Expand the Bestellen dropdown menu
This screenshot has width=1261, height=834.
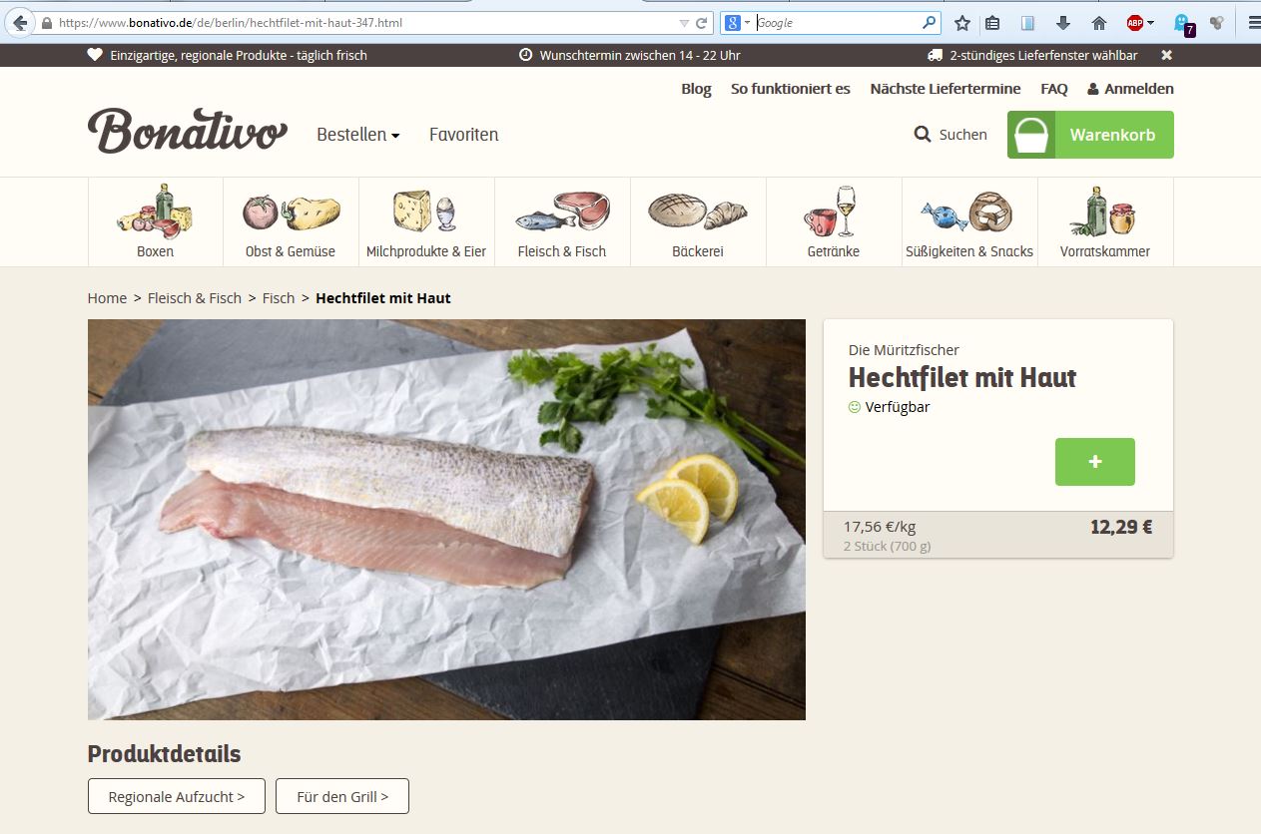358,135
